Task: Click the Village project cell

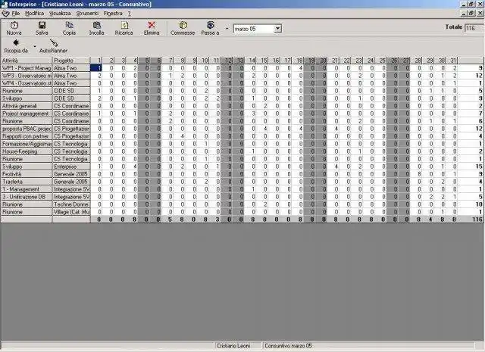Action: pos(71,212)
